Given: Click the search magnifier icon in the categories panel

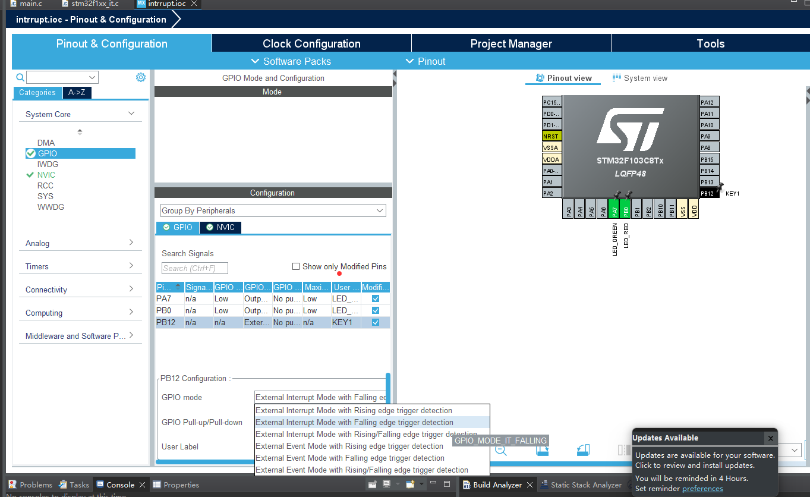Looking at the screenshot, I should (20, 77).
